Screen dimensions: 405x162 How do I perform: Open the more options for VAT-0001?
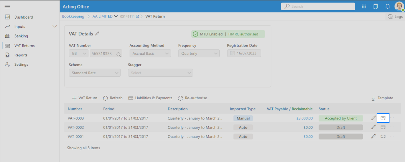point(392,136)
